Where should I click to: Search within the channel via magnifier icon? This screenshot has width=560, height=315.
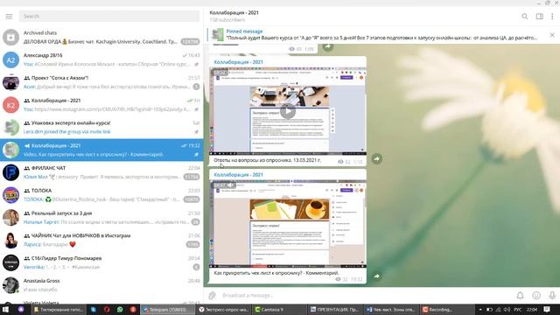(x=525, y=16)
